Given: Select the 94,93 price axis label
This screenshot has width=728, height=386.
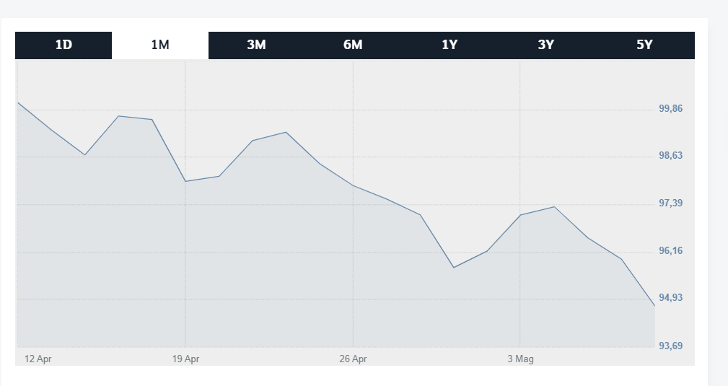Looking at the screenshot, I should tap(670, 298).
